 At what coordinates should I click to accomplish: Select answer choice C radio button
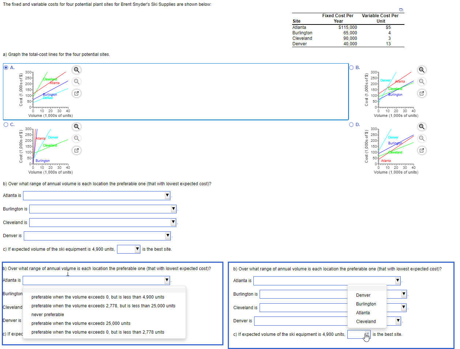(6, 124)
